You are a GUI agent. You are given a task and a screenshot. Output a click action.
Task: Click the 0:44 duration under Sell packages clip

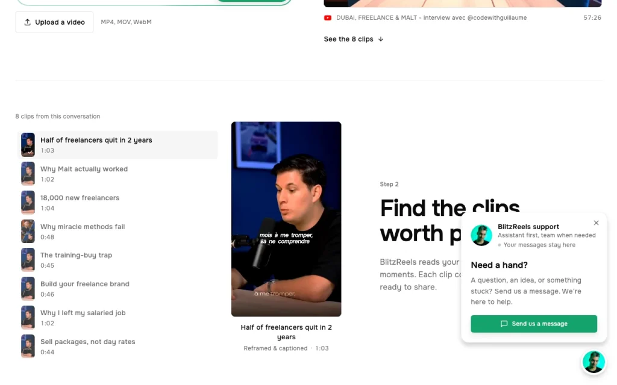point(47,352)
